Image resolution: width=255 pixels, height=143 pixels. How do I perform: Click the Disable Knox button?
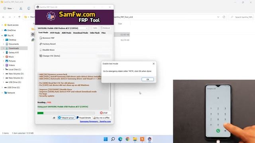coord(75,50)
